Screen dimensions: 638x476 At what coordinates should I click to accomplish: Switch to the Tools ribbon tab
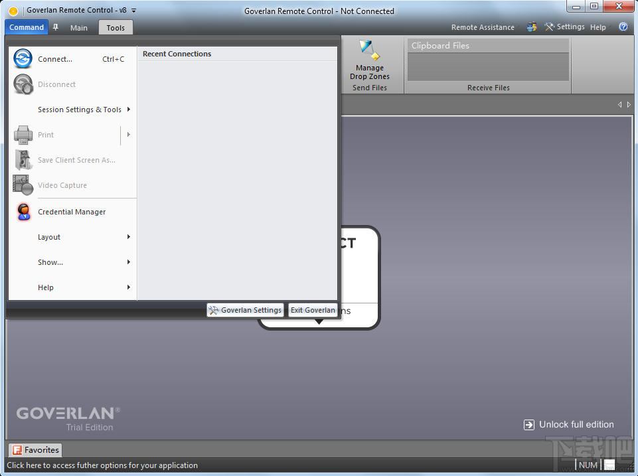click(116, 28)
